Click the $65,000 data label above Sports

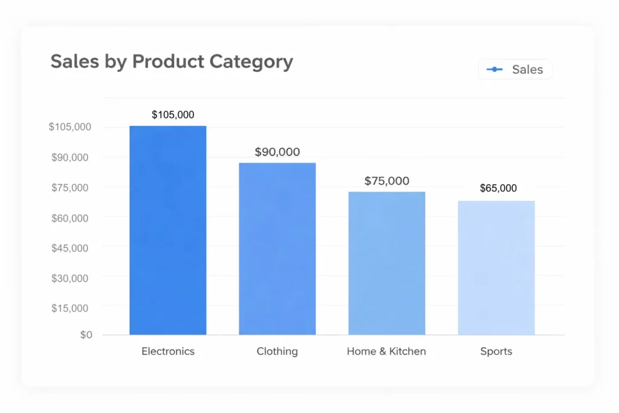(498, 188)
